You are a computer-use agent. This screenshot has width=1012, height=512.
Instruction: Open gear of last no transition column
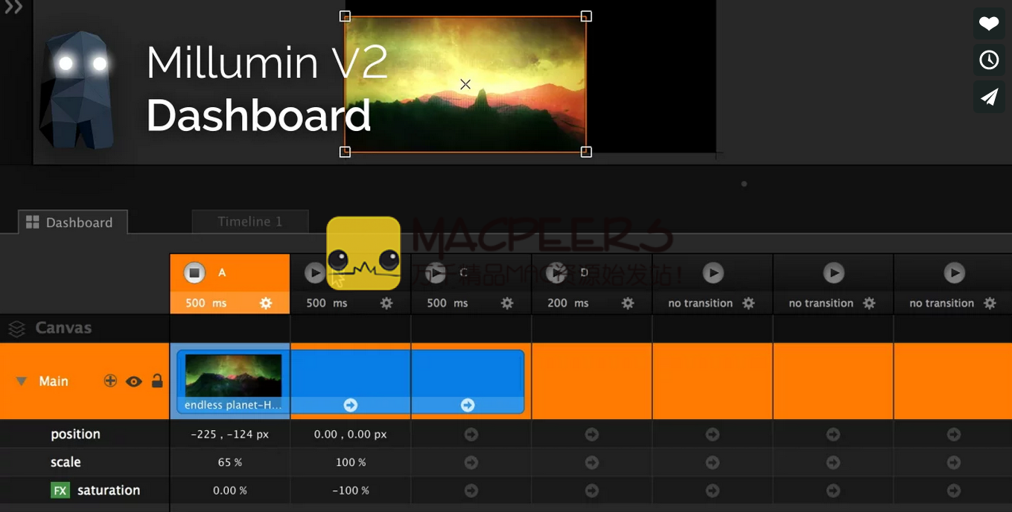coord(990,303)
